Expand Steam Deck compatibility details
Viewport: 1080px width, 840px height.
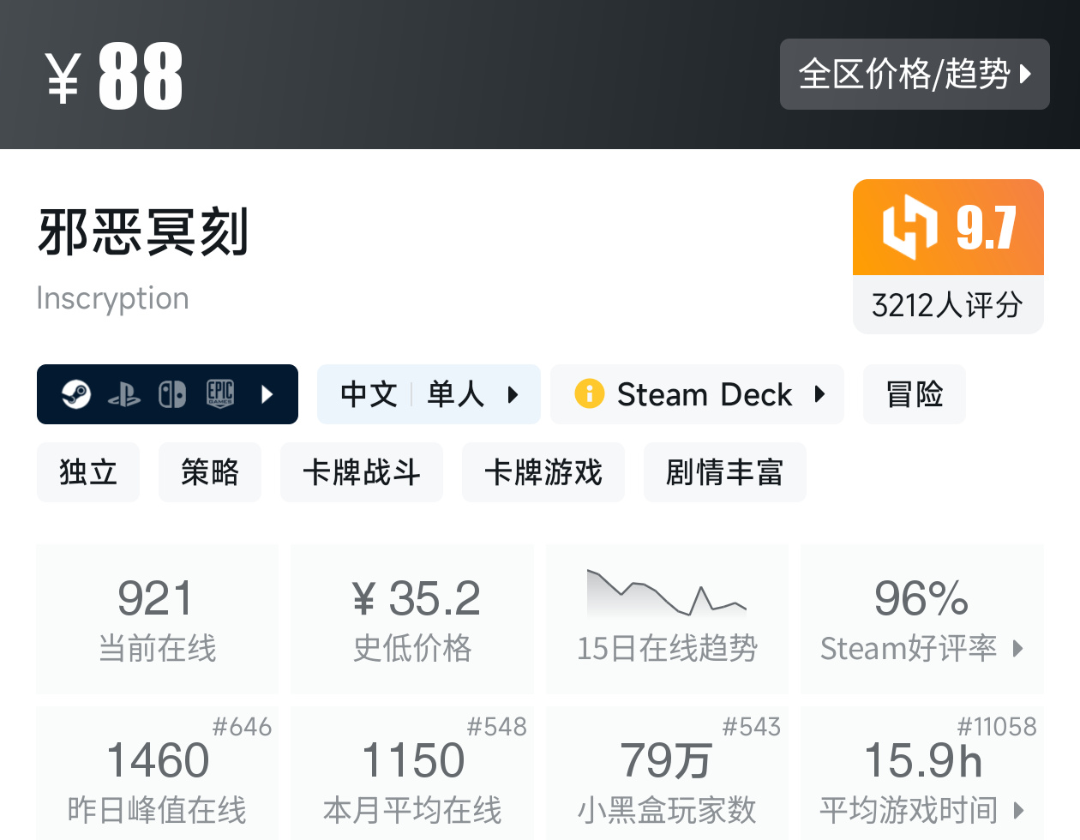[819, 394]
